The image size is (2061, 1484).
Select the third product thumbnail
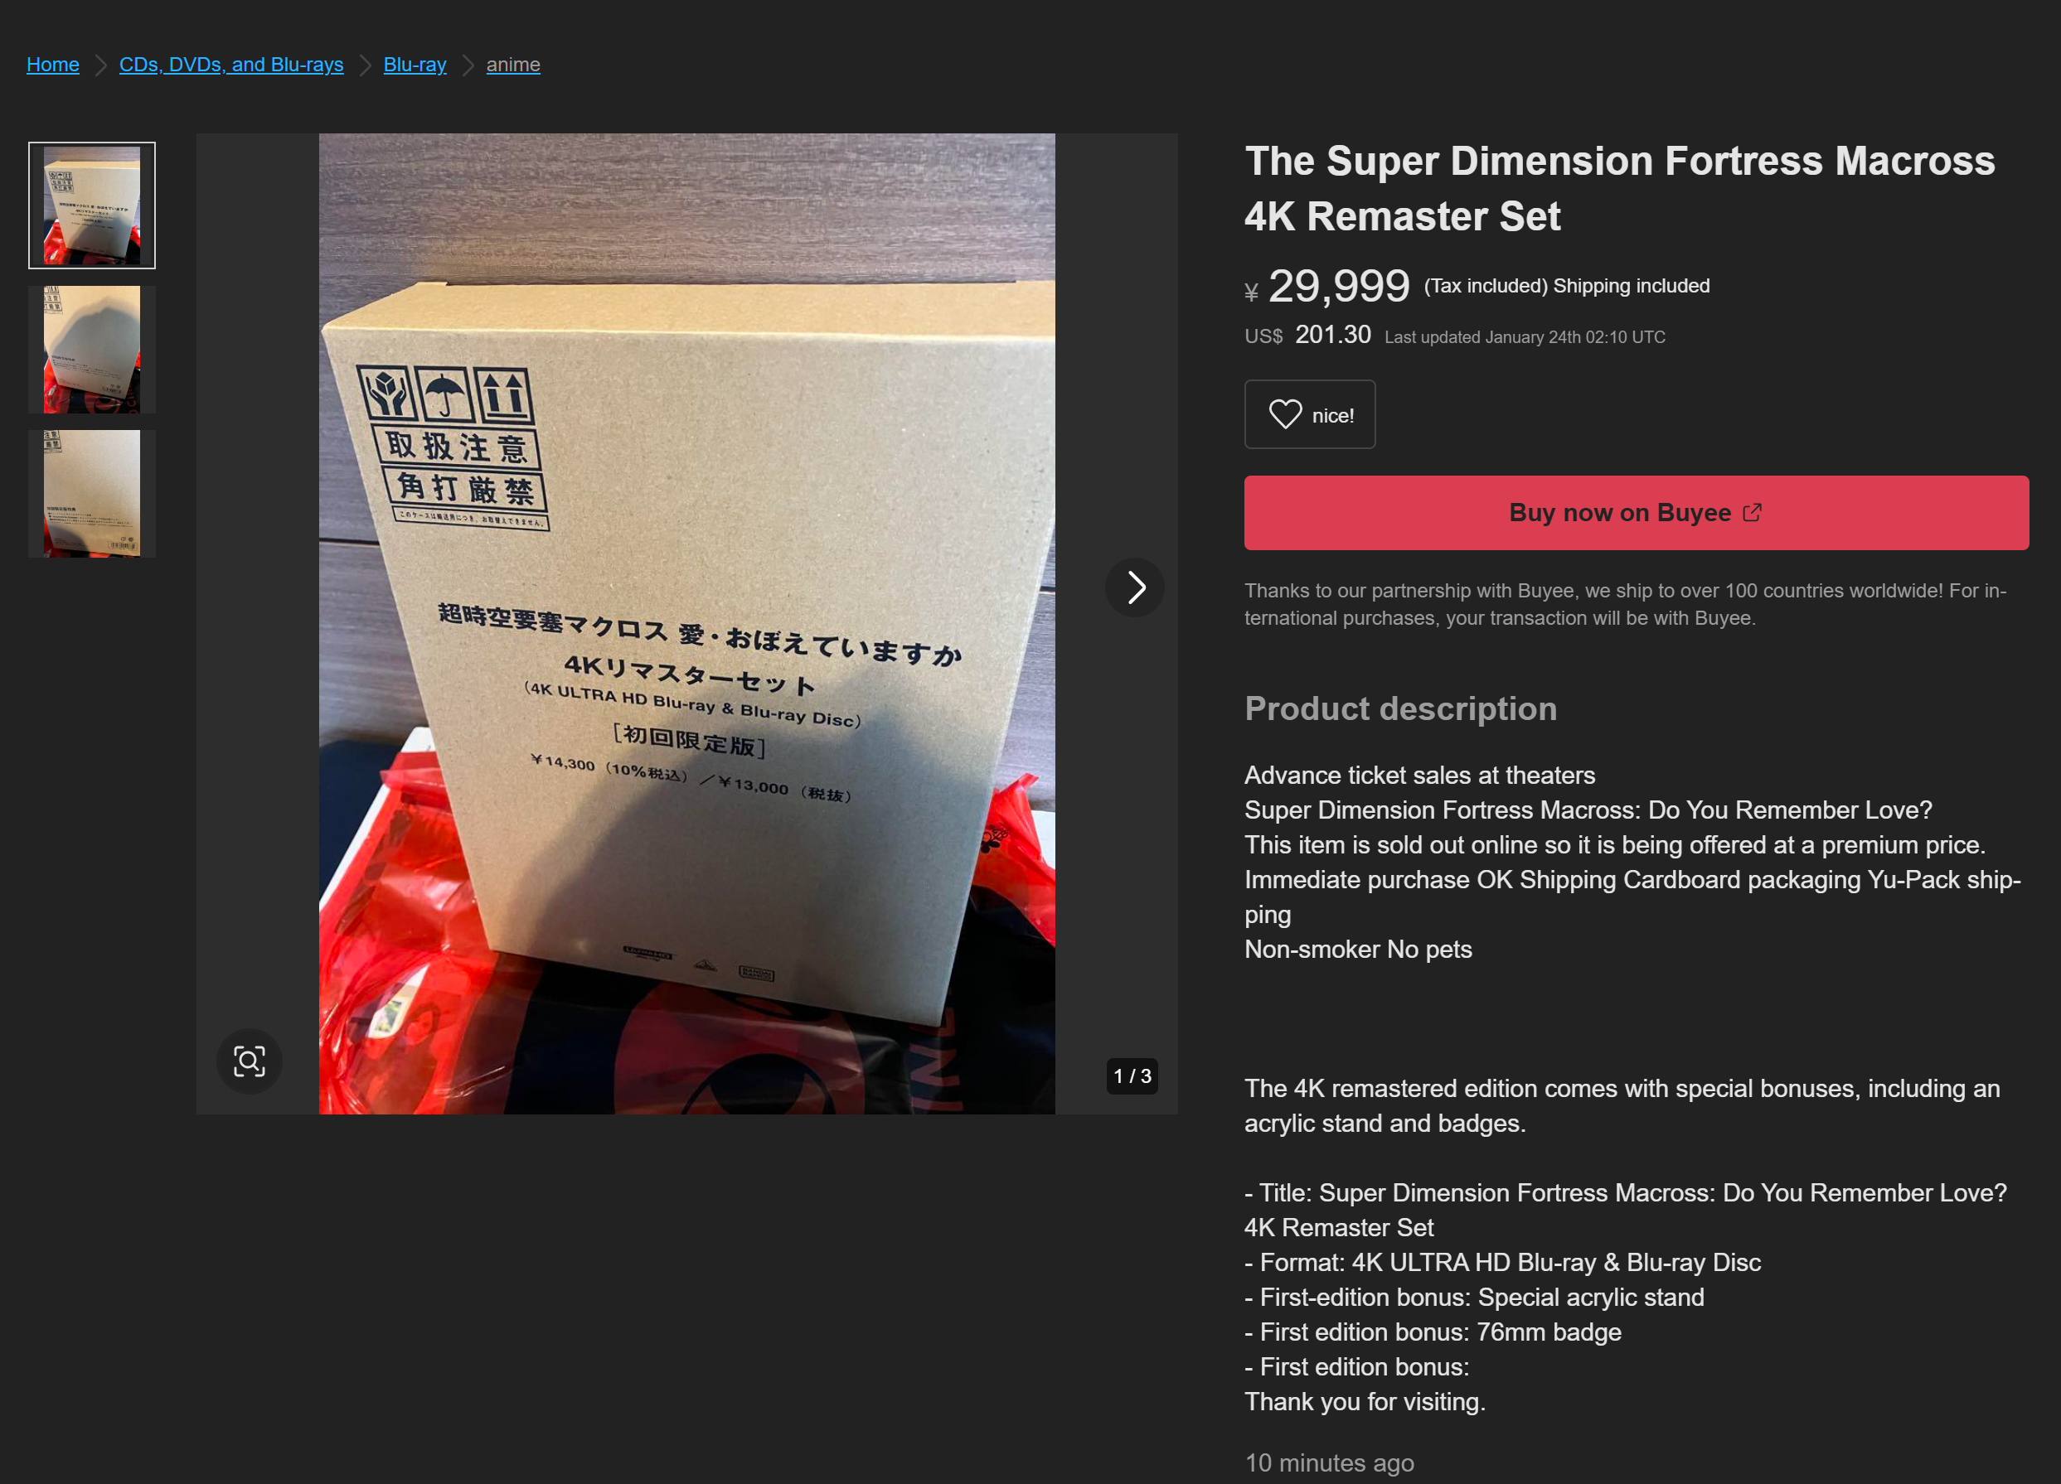click(92, 493)
